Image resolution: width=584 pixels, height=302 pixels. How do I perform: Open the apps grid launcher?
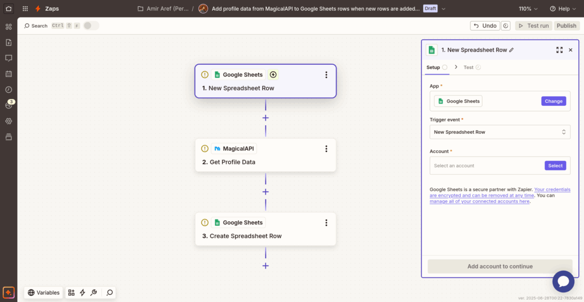pos(25,9)
